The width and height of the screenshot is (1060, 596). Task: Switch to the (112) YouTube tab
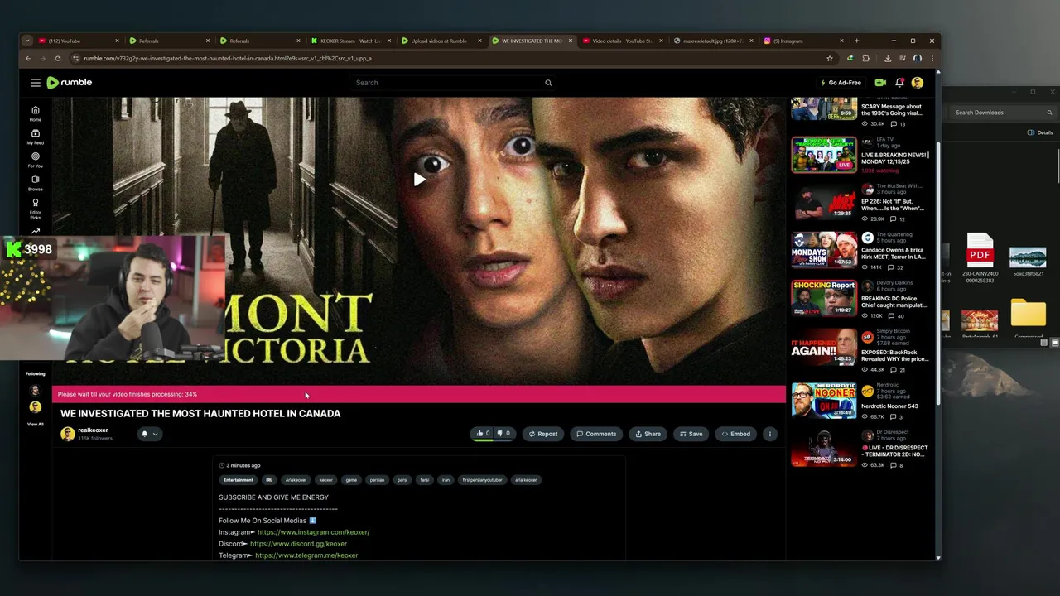(79, 41)
